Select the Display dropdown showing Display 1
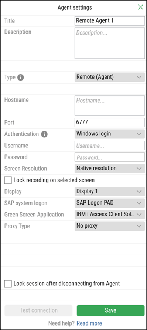This screenshot has height=330, width=147. point(110,192)
